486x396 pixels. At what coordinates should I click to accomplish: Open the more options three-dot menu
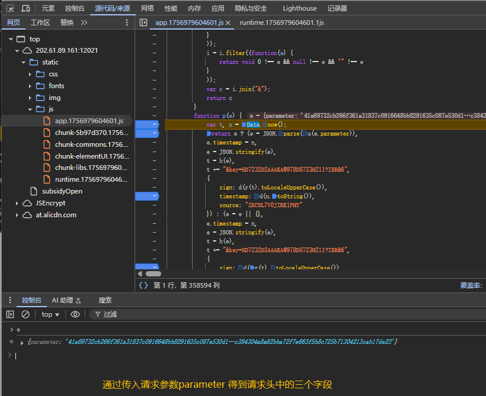(x=126, y=22)
